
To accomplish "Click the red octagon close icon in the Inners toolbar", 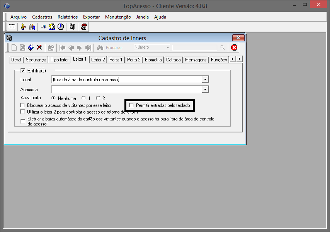I will [234, 47].
